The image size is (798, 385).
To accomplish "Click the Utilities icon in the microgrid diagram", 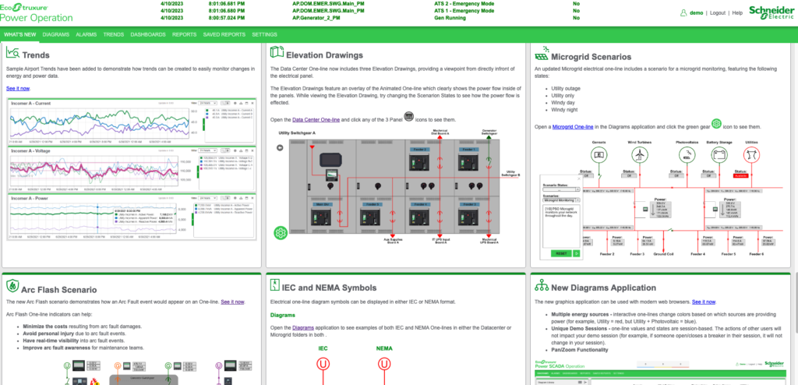I will (750, 155).
